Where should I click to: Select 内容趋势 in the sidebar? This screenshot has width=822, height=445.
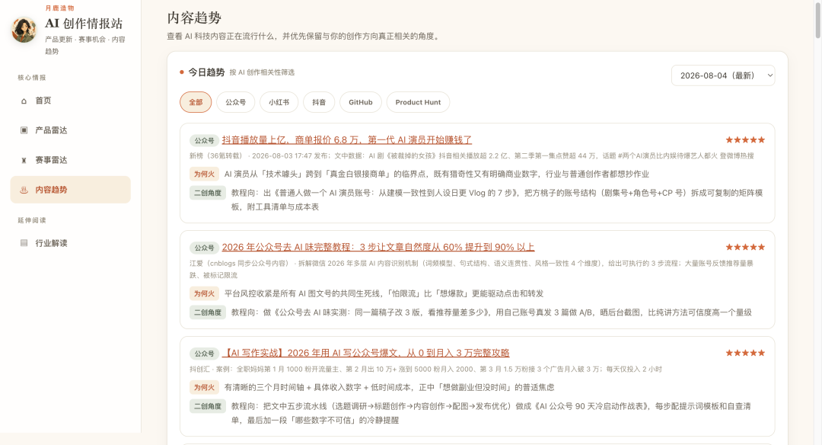pos(70,190)
